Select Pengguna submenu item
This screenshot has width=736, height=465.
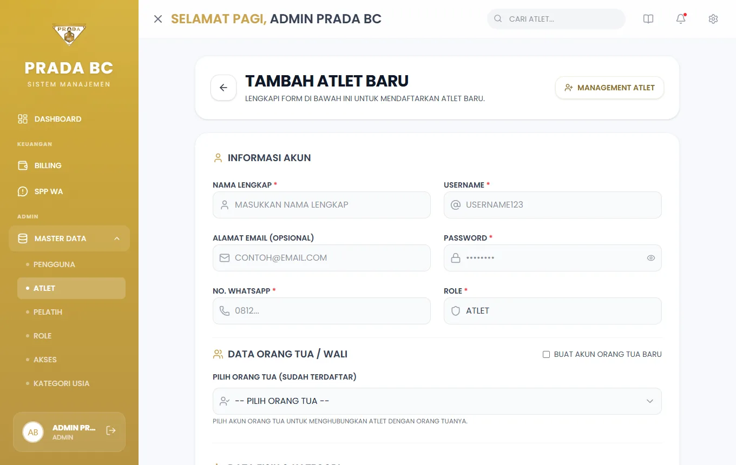(x=71, y=264)
